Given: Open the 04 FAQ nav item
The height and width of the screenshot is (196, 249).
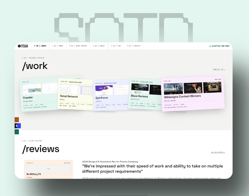Looking at the screenshot, I should (116, 46).
